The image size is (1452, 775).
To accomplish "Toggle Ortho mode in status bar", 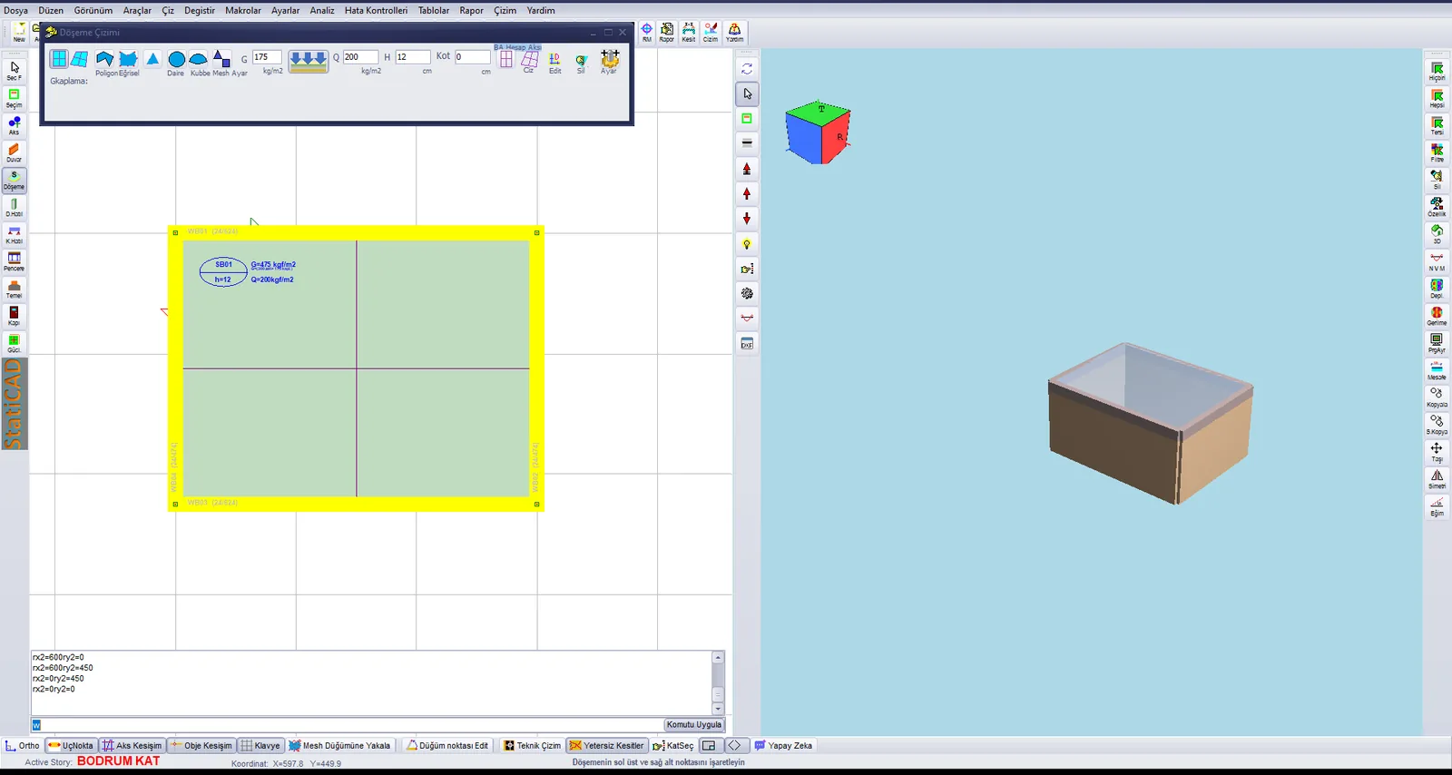I will point(23,746).
